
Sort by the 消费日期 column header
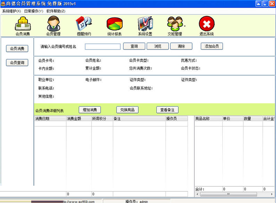(x=50, y=119)
